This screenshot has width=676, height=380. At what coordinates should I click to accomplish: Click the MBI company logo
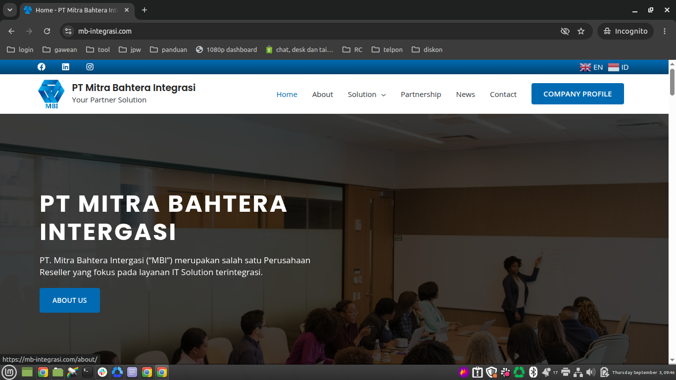pos(51,94)
